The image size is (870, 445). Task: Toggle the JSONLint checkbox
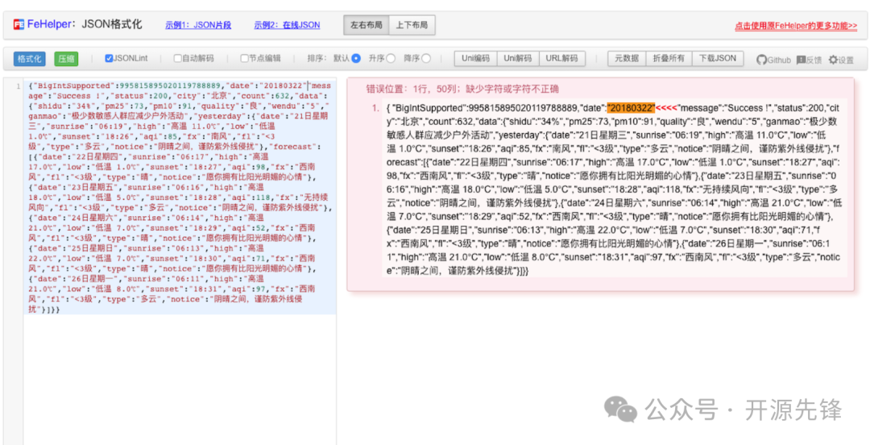(x=109, y=58)
